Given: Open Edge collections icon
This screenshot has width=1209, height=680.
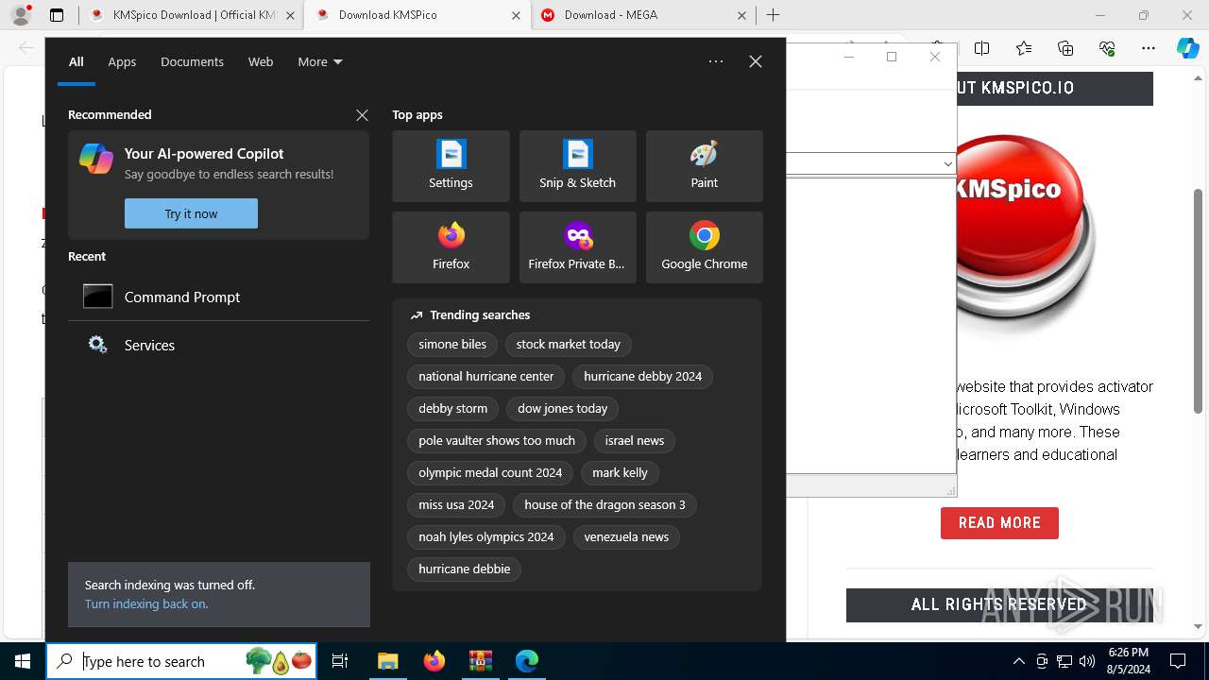Looking at the screenshot, I should [1065, 48].
